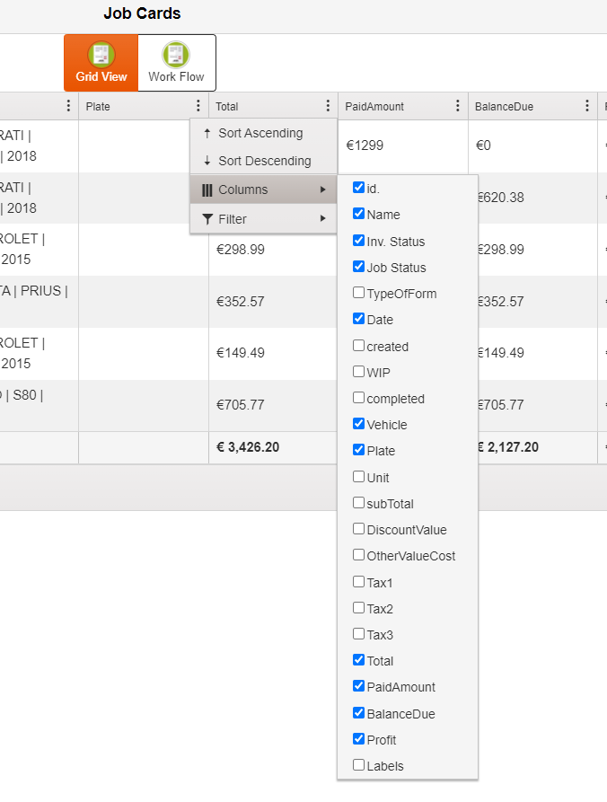Open BalanceDue column kebab menu
607x802 pixels.
pyautogui.click(x=587, y=106)
